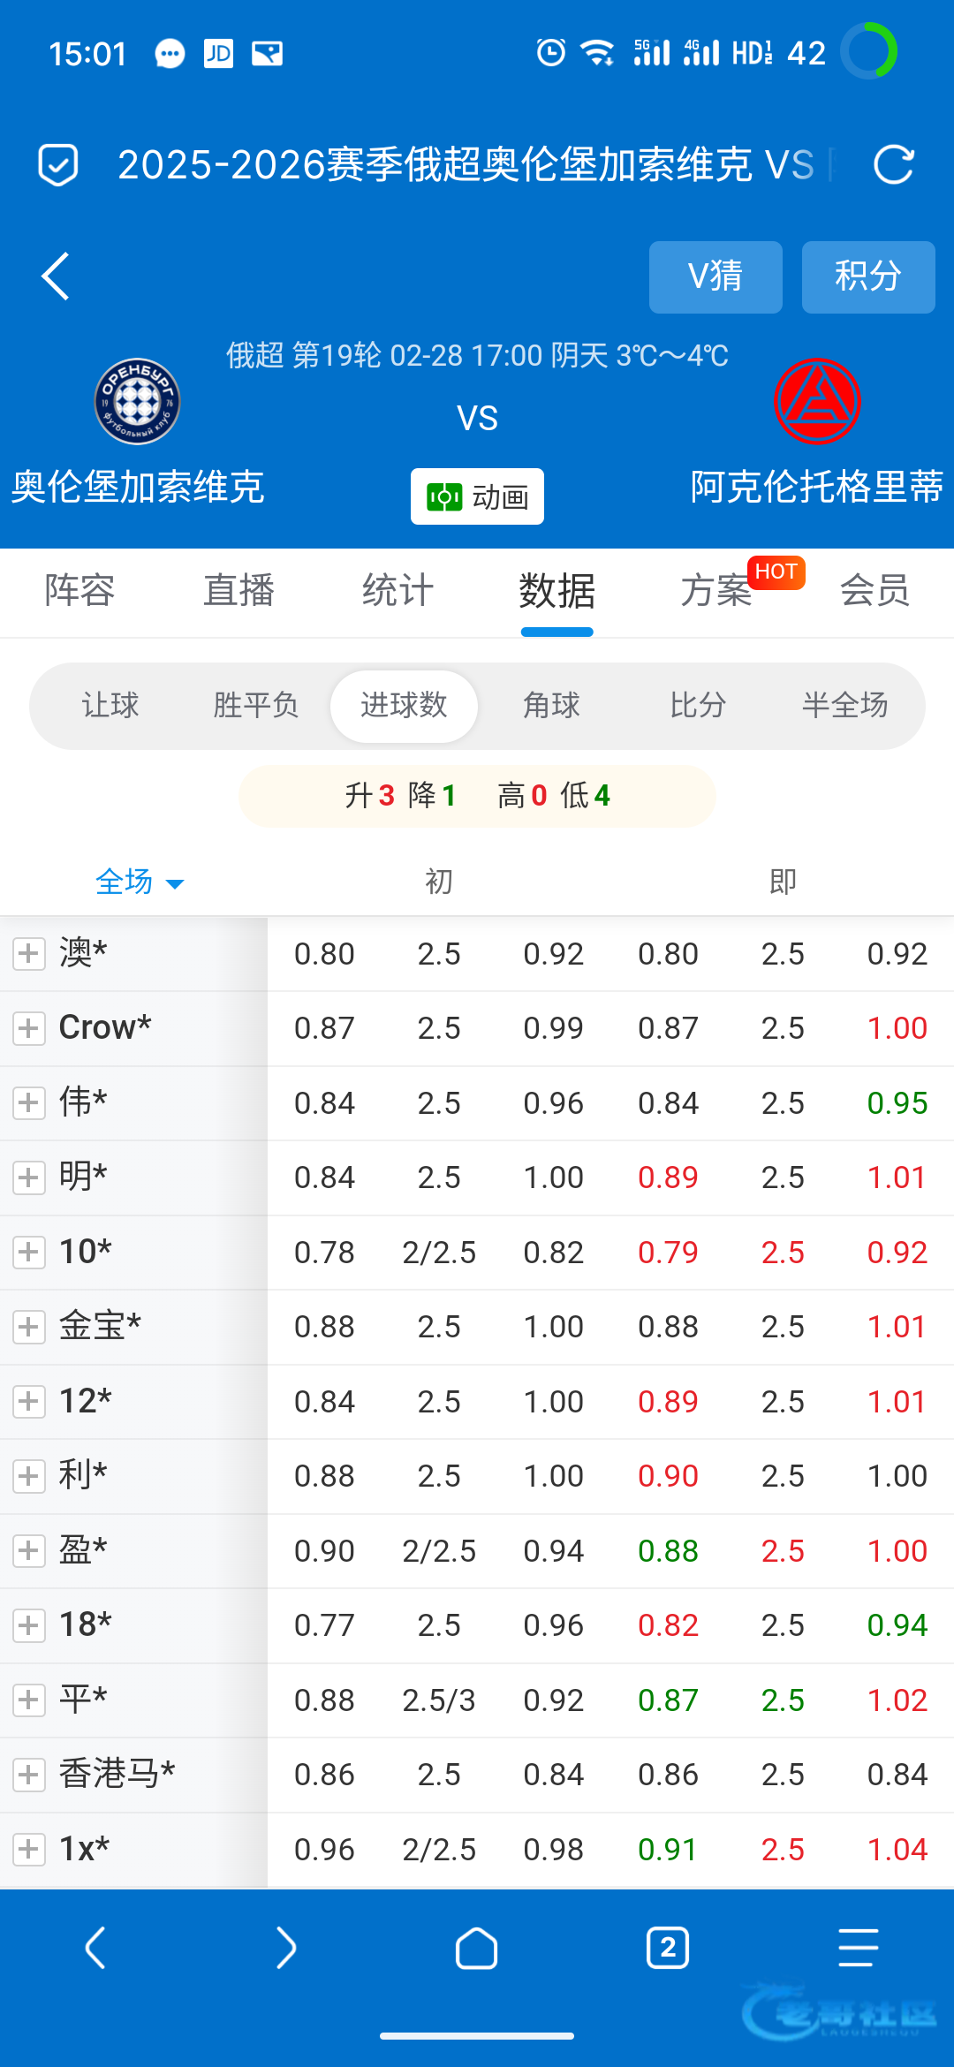Screen dimensions: 954x2067
Task: Expand the Crow* odds row
Action: click(x=29, y=1028)
